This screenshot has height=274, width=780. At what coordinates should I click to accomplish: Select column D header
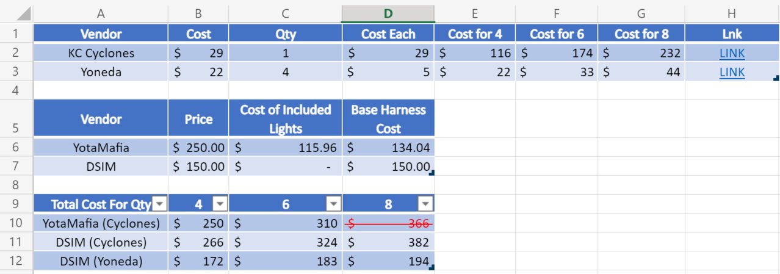[x=388, y=13]
